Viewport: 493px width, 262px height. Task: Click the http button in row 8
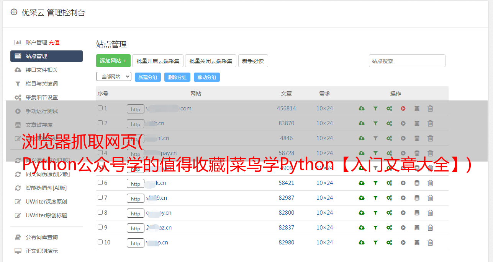click(x=136, y=213)
